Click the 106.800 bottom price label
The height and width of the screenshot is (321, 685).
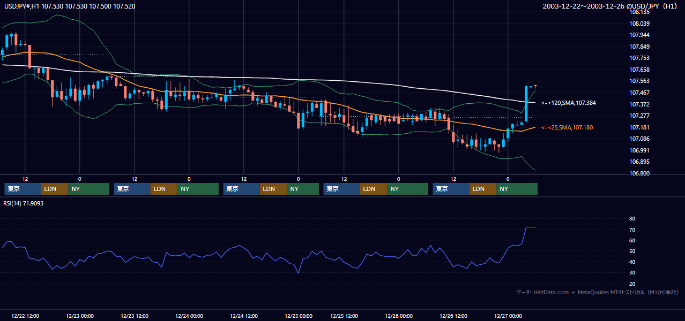tap(640, 173)
